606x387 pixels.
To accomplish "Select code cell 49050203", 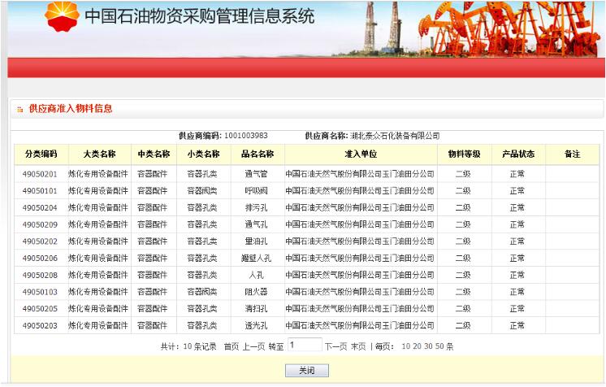I will click(40, 325).
